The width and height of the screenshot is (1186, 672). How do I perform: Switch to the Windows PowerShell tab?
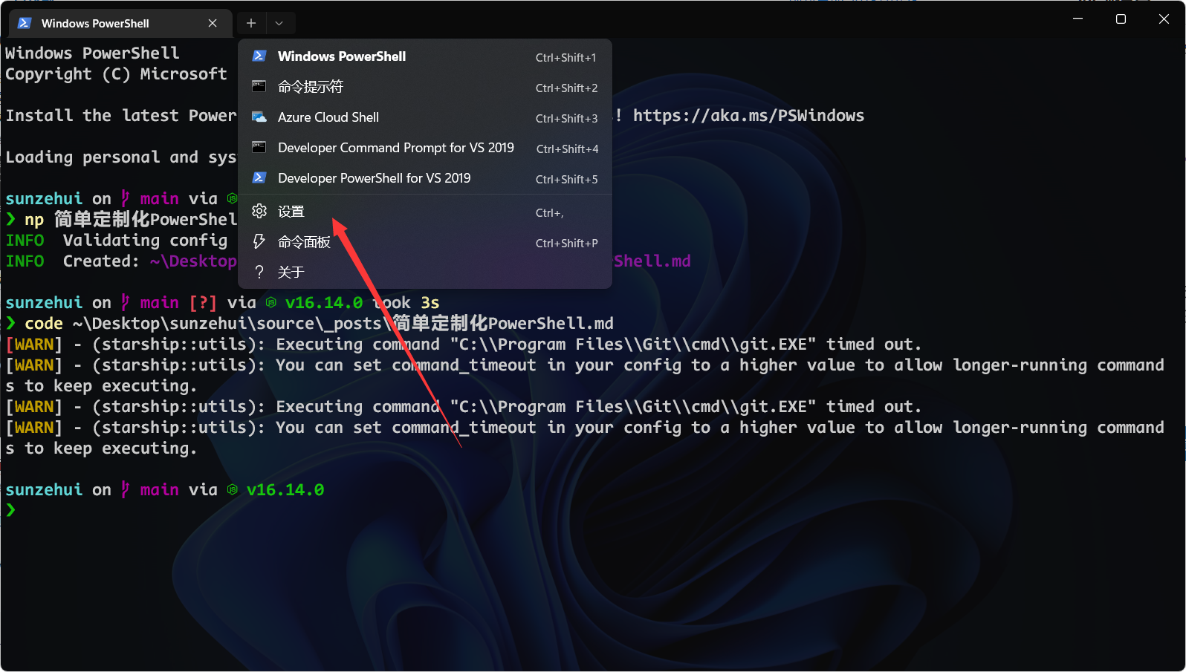[120, 23]
